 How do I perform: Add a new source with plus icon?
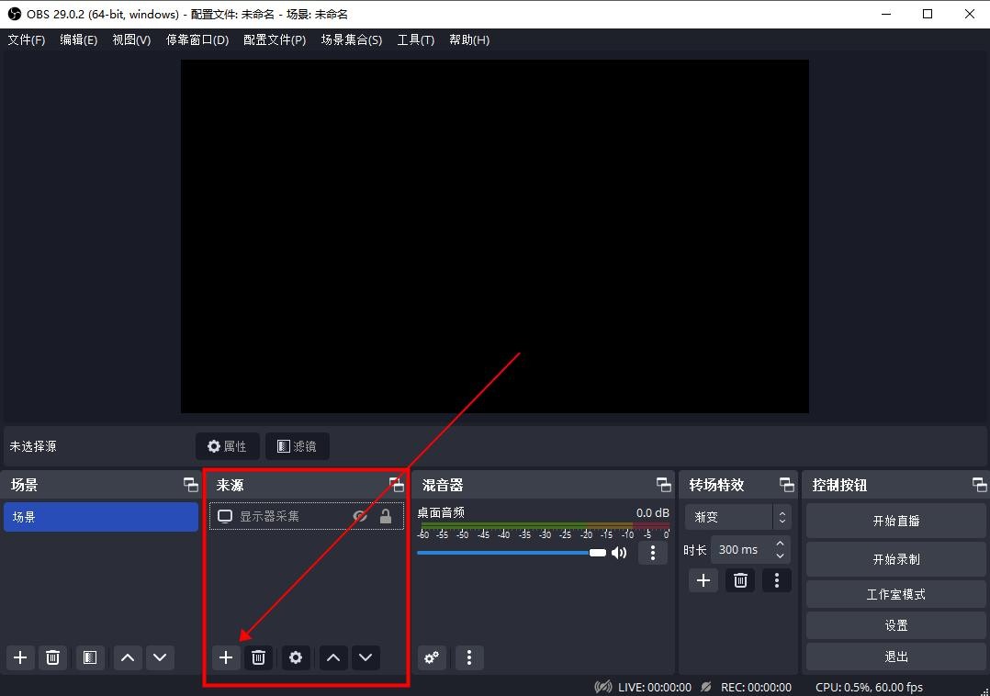226,657
